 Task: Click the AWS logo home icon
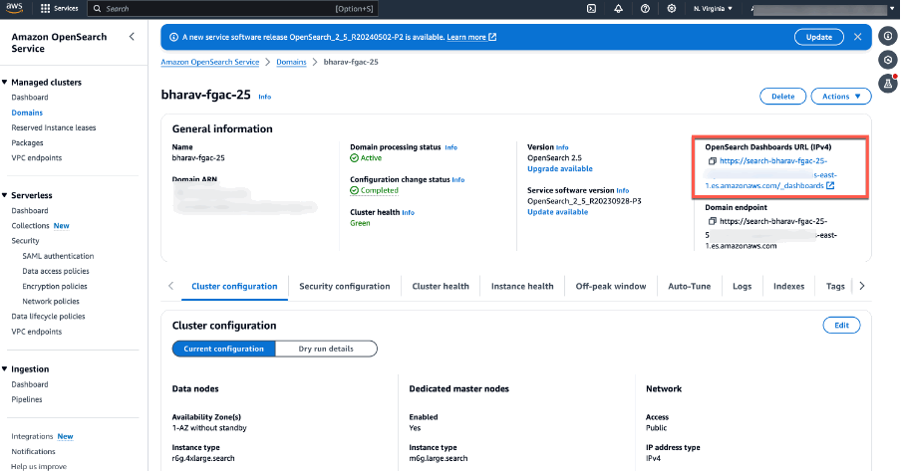pyautogui.click(x=14, y=8)
